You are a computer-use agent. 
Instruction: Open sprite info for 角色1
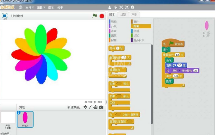19,113
